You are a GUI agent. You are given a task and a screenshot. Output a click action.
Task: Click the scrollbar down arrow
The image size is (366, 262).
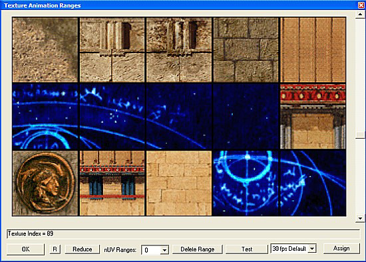360,218
